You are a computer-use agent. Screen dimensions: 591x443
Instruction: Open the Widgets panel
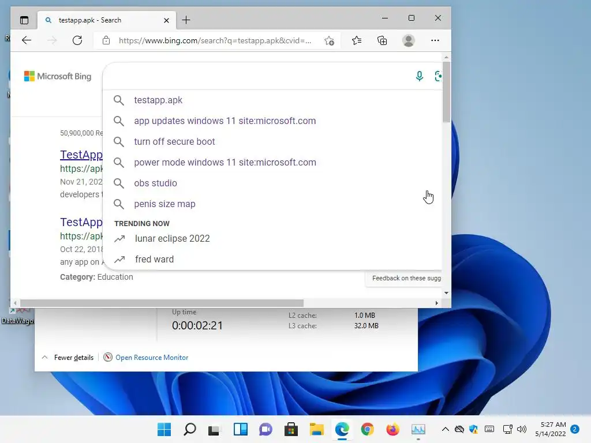(x=241, y=429)
